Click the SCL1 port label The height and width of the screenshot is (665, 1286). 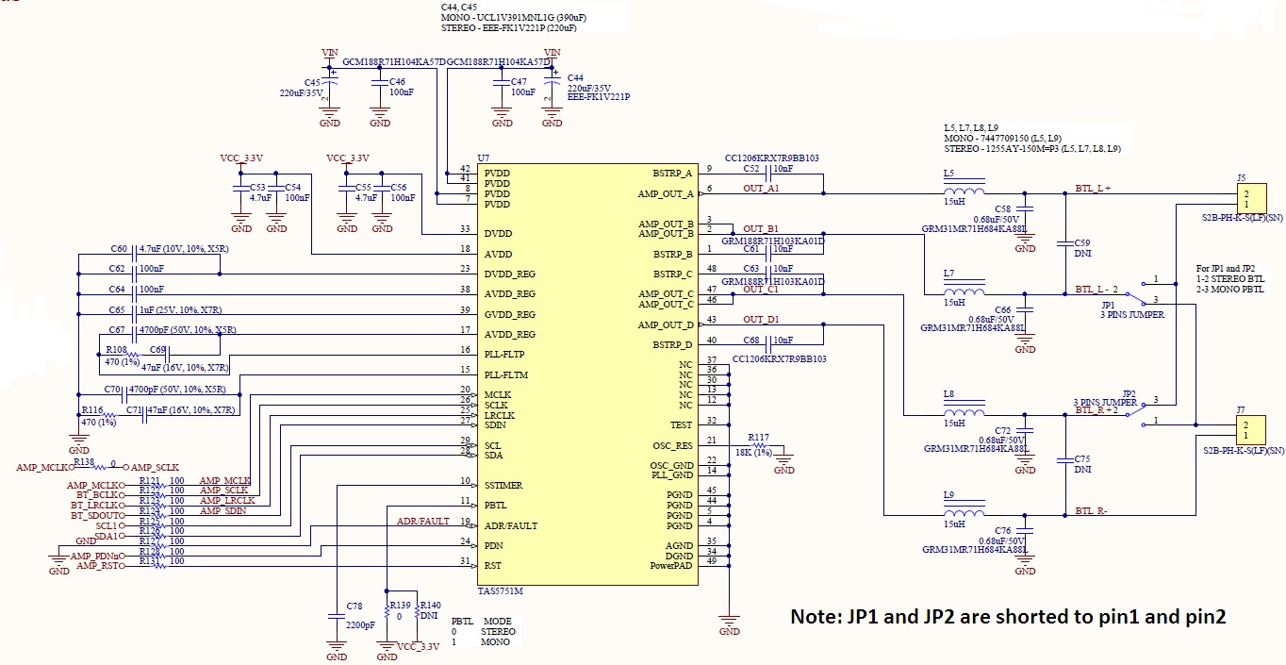(109, 525)
